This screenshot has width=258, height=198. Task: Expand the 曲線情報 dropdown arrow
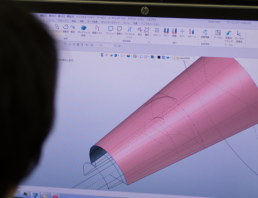tap(205, 41)
